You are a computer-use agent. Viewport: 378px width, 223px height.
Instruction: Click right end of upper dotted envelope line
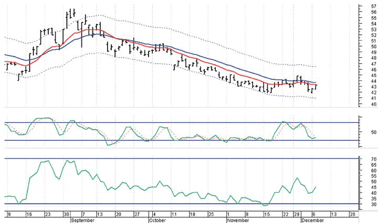(316, 67)
